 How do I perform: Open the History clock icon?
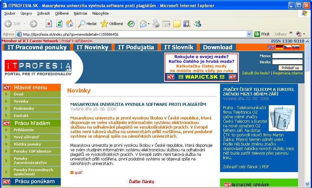pos(131,24)
